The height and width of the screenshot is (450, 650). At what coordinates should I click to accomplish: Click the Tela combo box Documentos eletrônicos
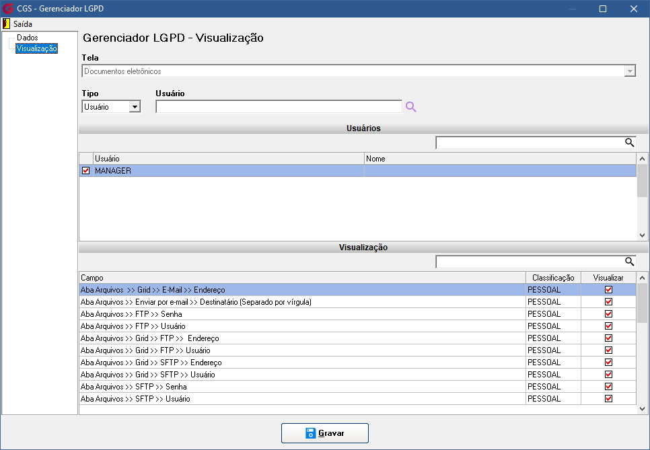tap(359, 71)
